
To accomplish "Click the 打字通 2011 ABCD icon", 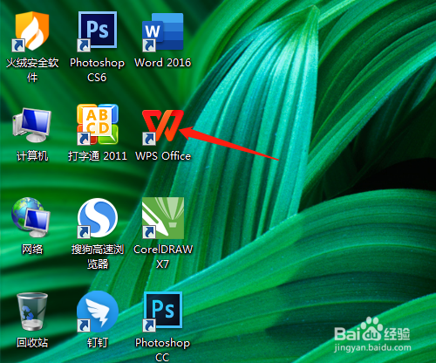I will click(98, 125).
